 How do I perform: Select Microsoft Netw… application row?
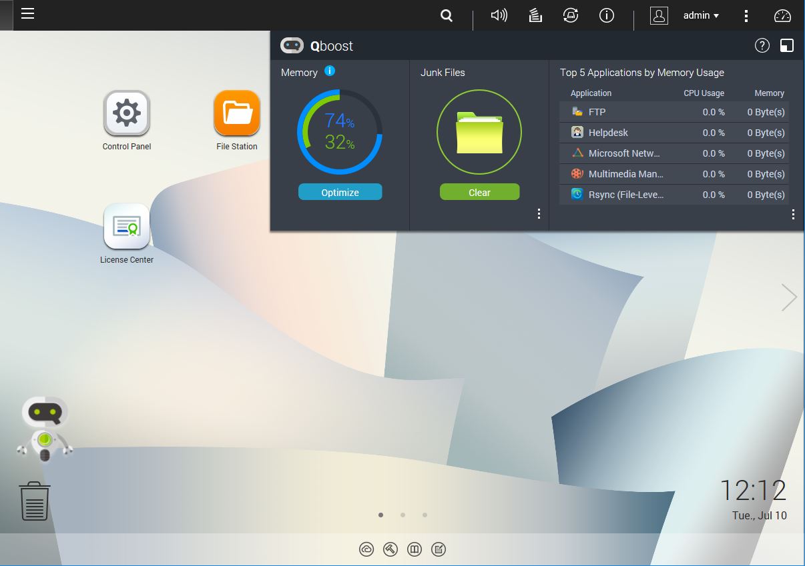coord(674,153)
